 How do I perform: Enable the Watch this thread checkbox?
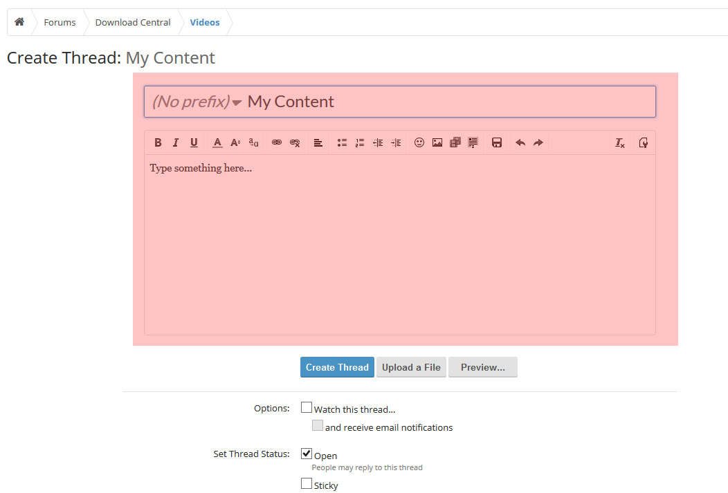pos(307,408)
